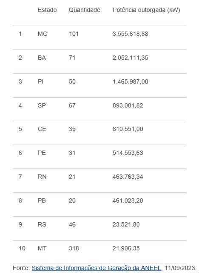Click the Estado column header
Image resolution: width=199 pixels, height=273 pixels.
[x=47, y=10]
